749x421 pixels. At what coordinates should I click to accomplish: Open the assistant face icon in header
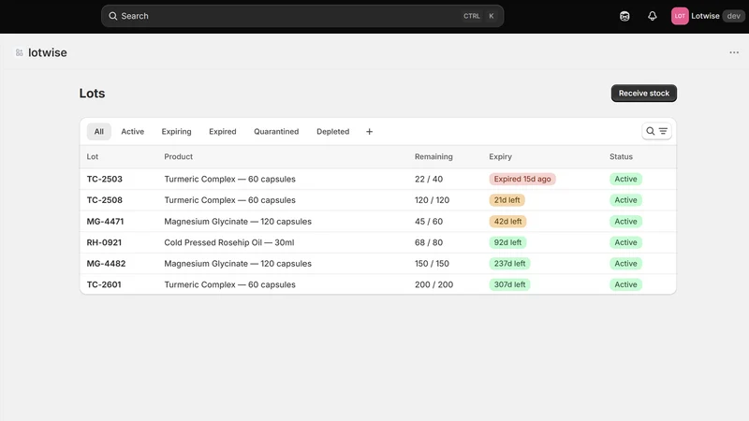pos(624,16)
